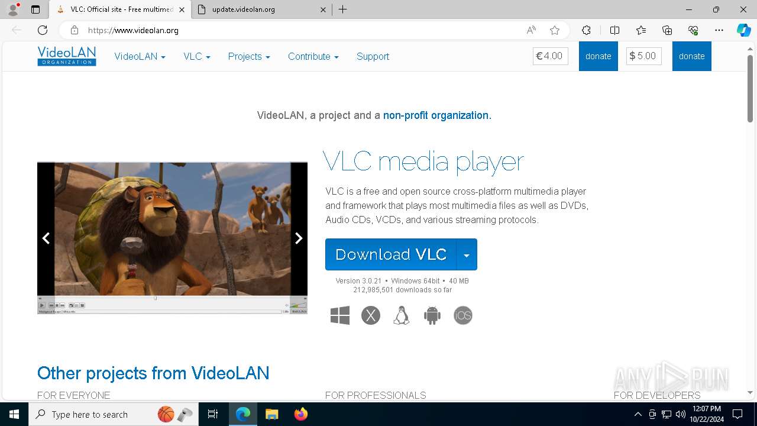
Task: Show previous slide in the carousel
Action: pos(46,238)
